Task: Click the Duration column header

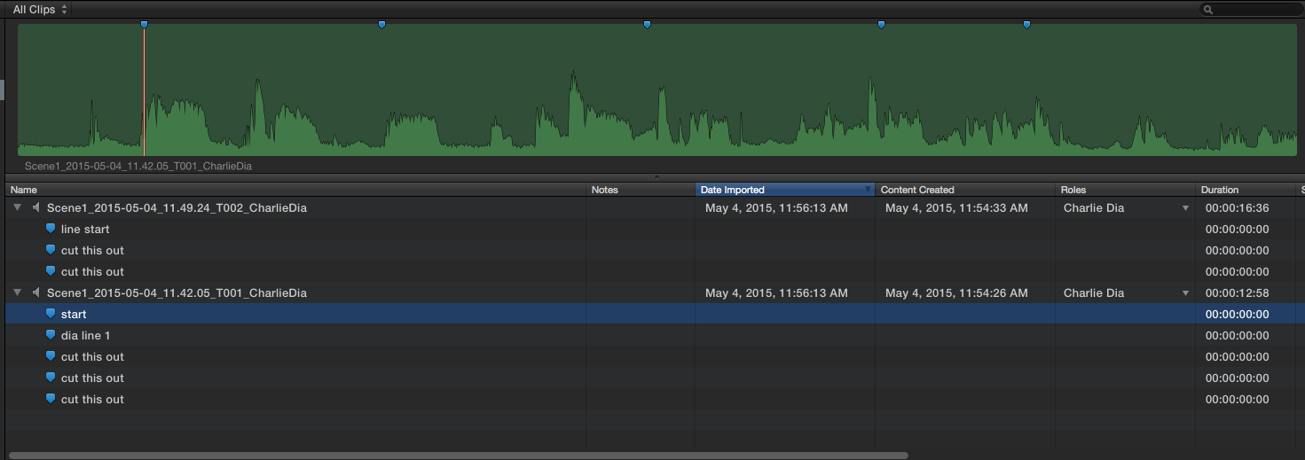Action: tap(1242, 190)
